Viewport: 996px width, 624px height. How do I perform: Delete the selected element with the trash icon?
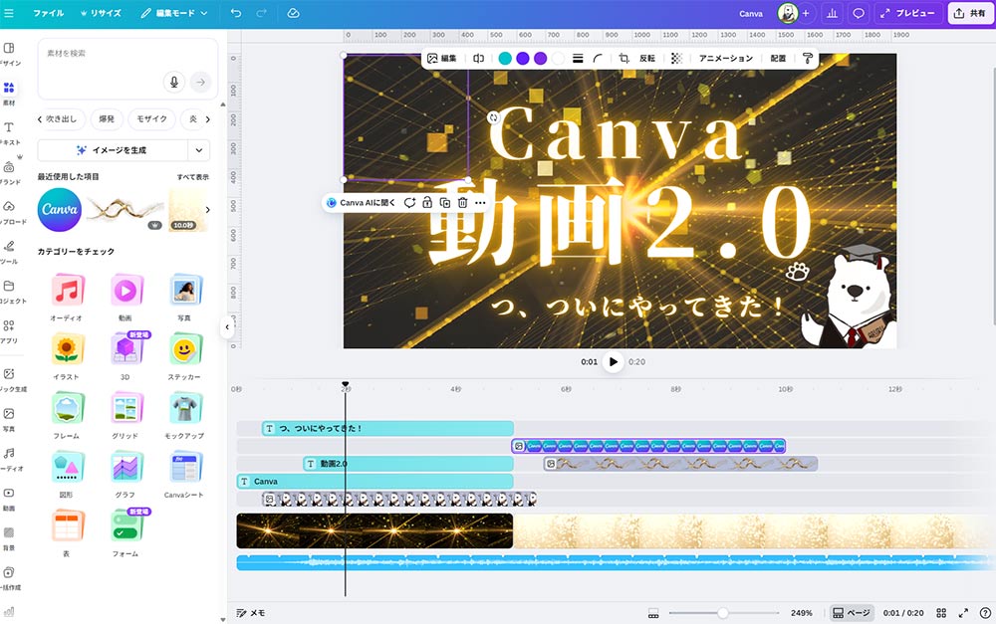click(x=462, y=203)
